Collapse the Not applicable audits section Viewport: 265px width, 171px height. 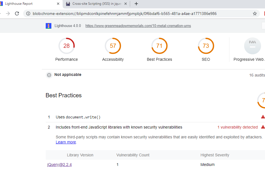[49, 75]
